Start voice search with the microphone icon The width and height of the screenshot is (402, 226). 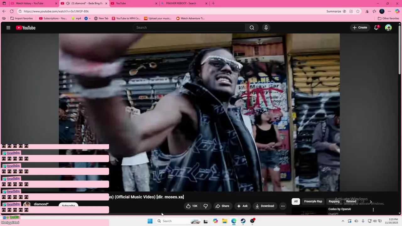(266, 28)
